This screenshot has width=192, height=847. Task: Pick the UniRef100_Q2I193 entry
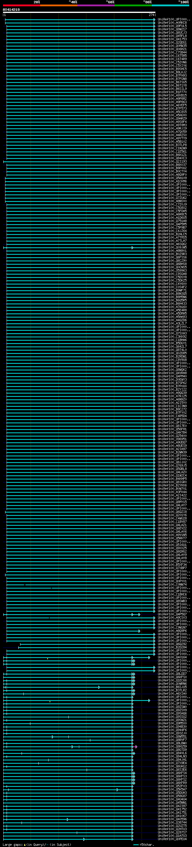click(172, 161)
